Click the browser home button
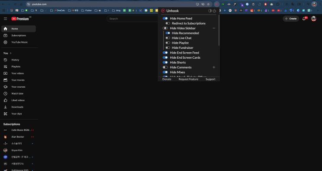The width and height of the screenshot is (322, 171). pyautogui.click(x=21, y=4)
